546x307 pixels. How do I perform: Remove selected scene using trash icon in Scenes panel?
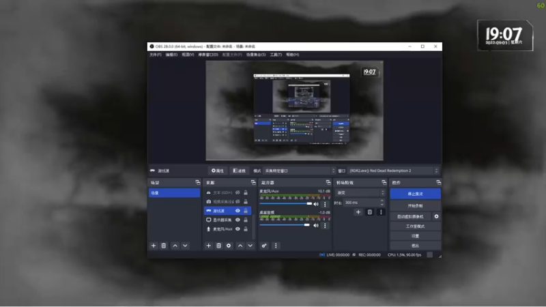[x=164, y=246]
